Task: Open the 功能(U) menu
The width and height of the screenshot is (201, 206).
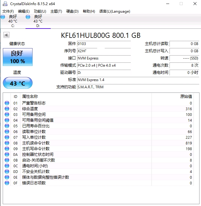Action: (x=40, y=11)
